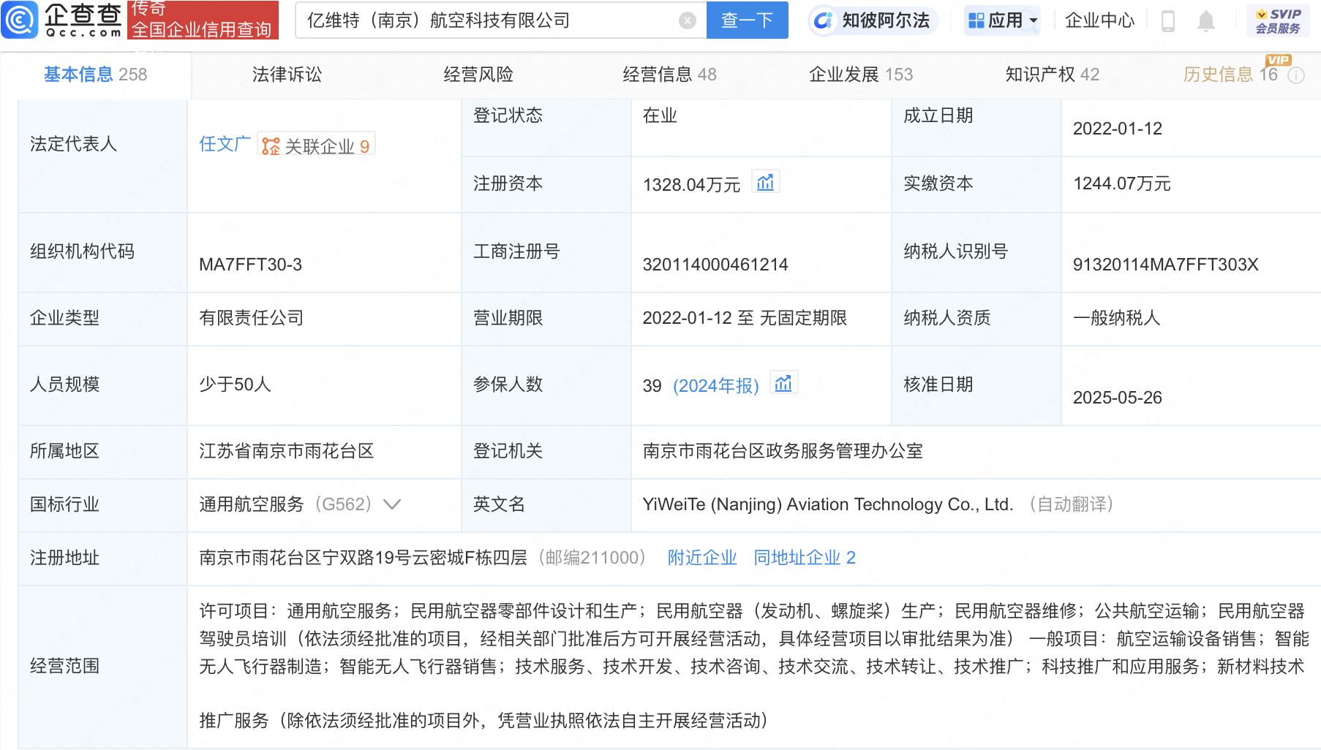Switch to 经营信息 48 tab

(x=669, y=75)
